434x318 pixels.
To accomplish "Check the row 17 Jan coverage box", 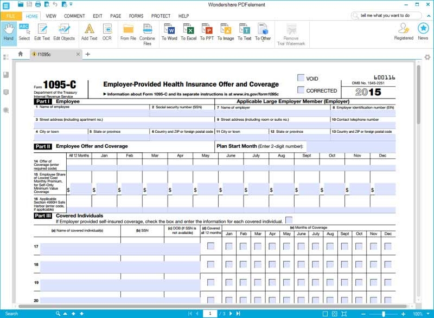I will pyautogui.click(x=229, y=246).
